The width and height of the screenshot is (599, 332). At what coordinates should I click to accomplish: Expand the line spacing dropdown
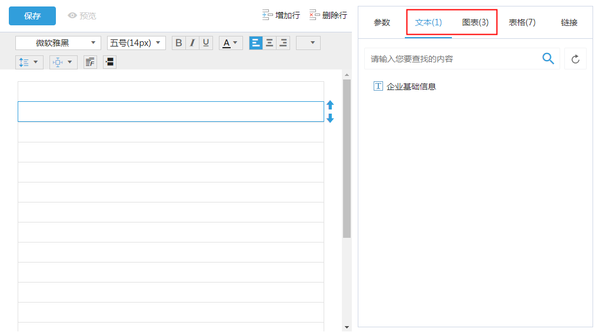[29, 62]
